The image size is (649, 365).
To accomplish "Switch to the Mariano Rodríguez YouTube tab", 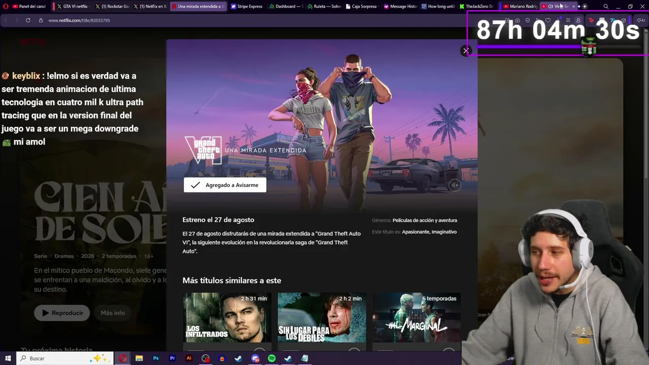I will point(520,6).
